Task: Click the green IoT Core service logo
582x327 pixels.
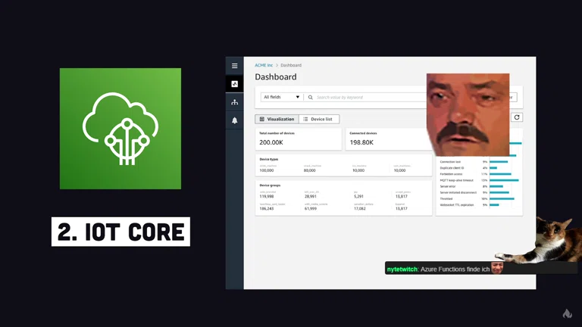Action: [120, 129]
